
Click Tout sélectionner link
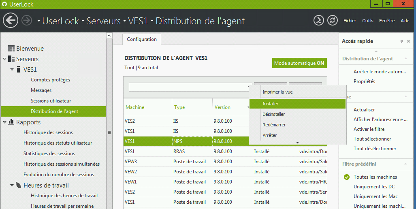[372, 139]
